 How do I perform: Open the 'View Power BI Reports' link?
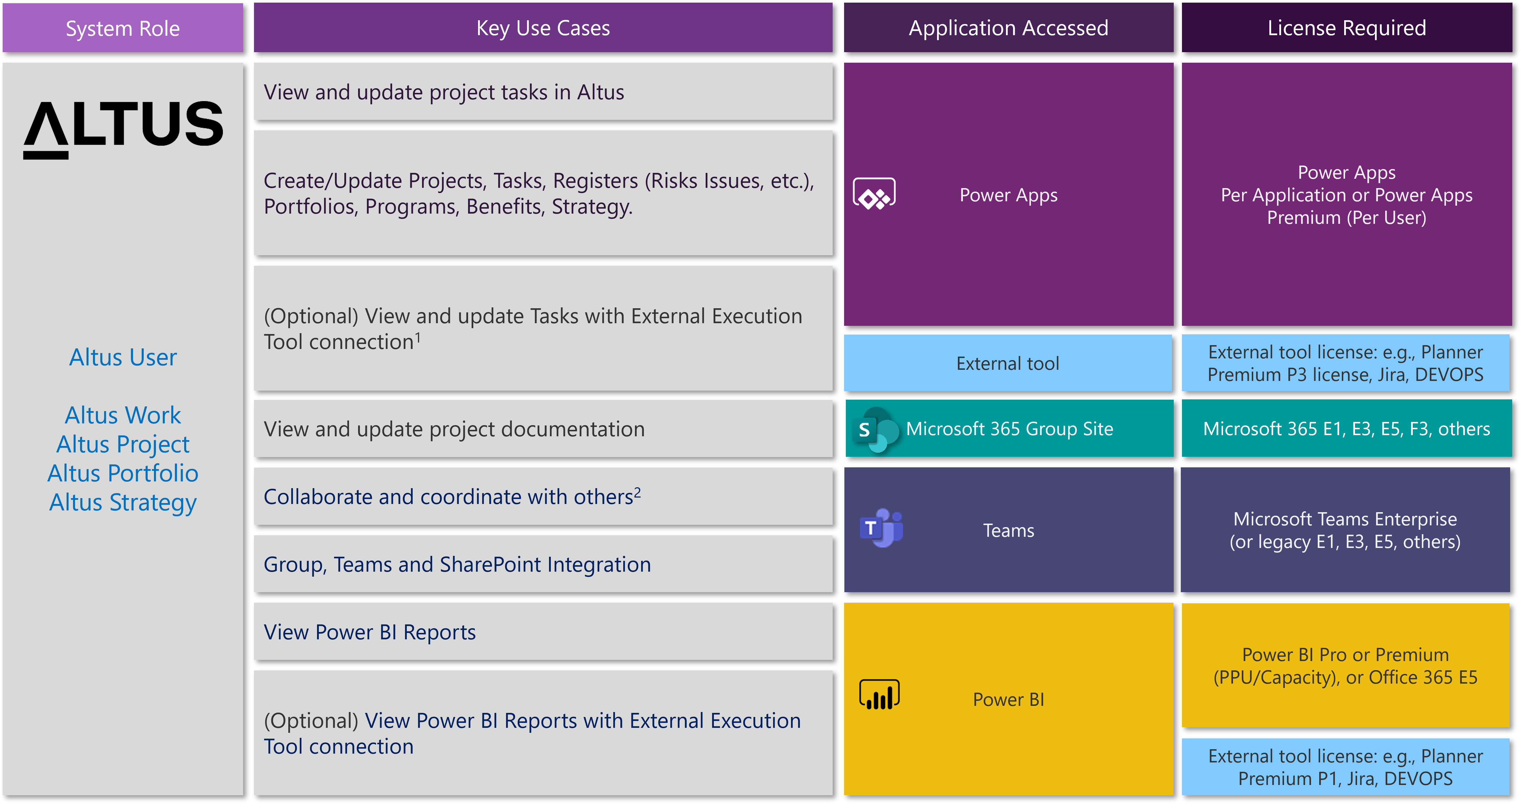tap(370, 632)
